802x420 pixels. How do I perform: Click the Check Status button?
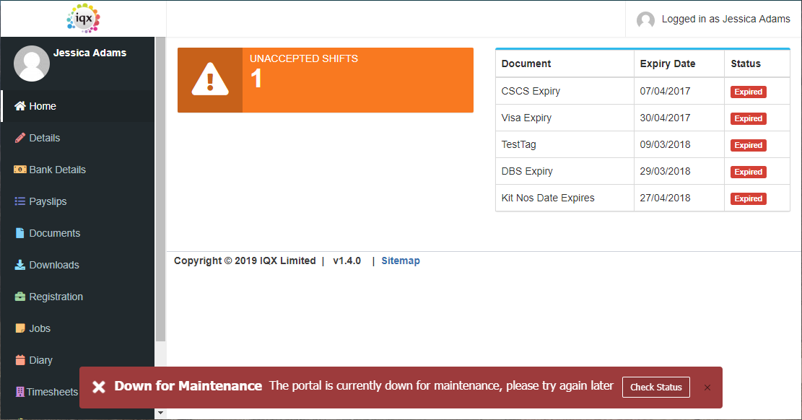click(x=655, y=388)
